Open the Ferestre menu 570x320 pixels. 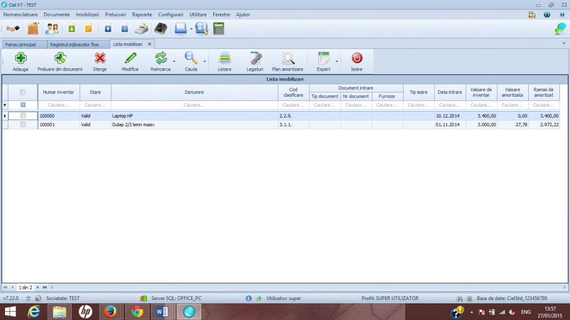click(x=222, y=14)
